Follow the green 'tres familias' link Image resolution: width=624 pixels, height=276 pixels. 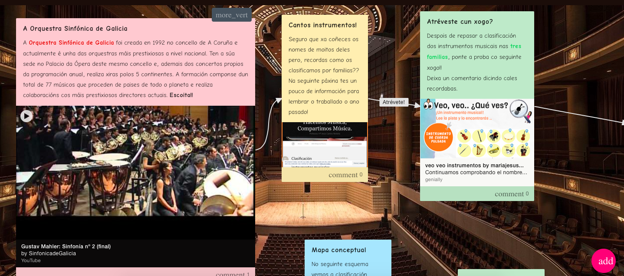[516, 46]
